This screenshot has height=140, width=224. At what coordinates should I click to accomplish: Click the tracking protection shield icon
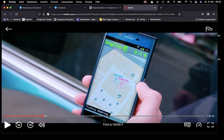[x=39, y=14]
